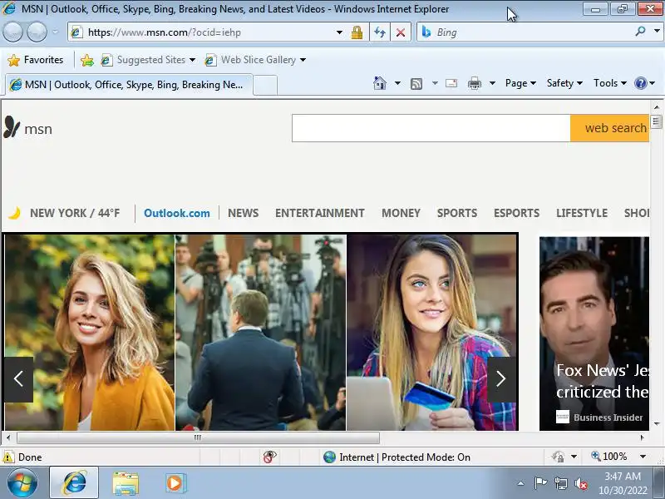Open the Windows Start button
Screen dimensions: 665x499
(x=22, y=483)
